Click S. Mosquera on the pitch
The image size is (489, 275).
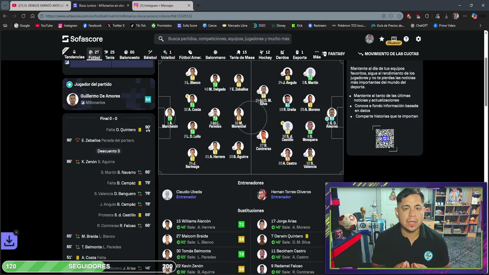click(310, 132)
